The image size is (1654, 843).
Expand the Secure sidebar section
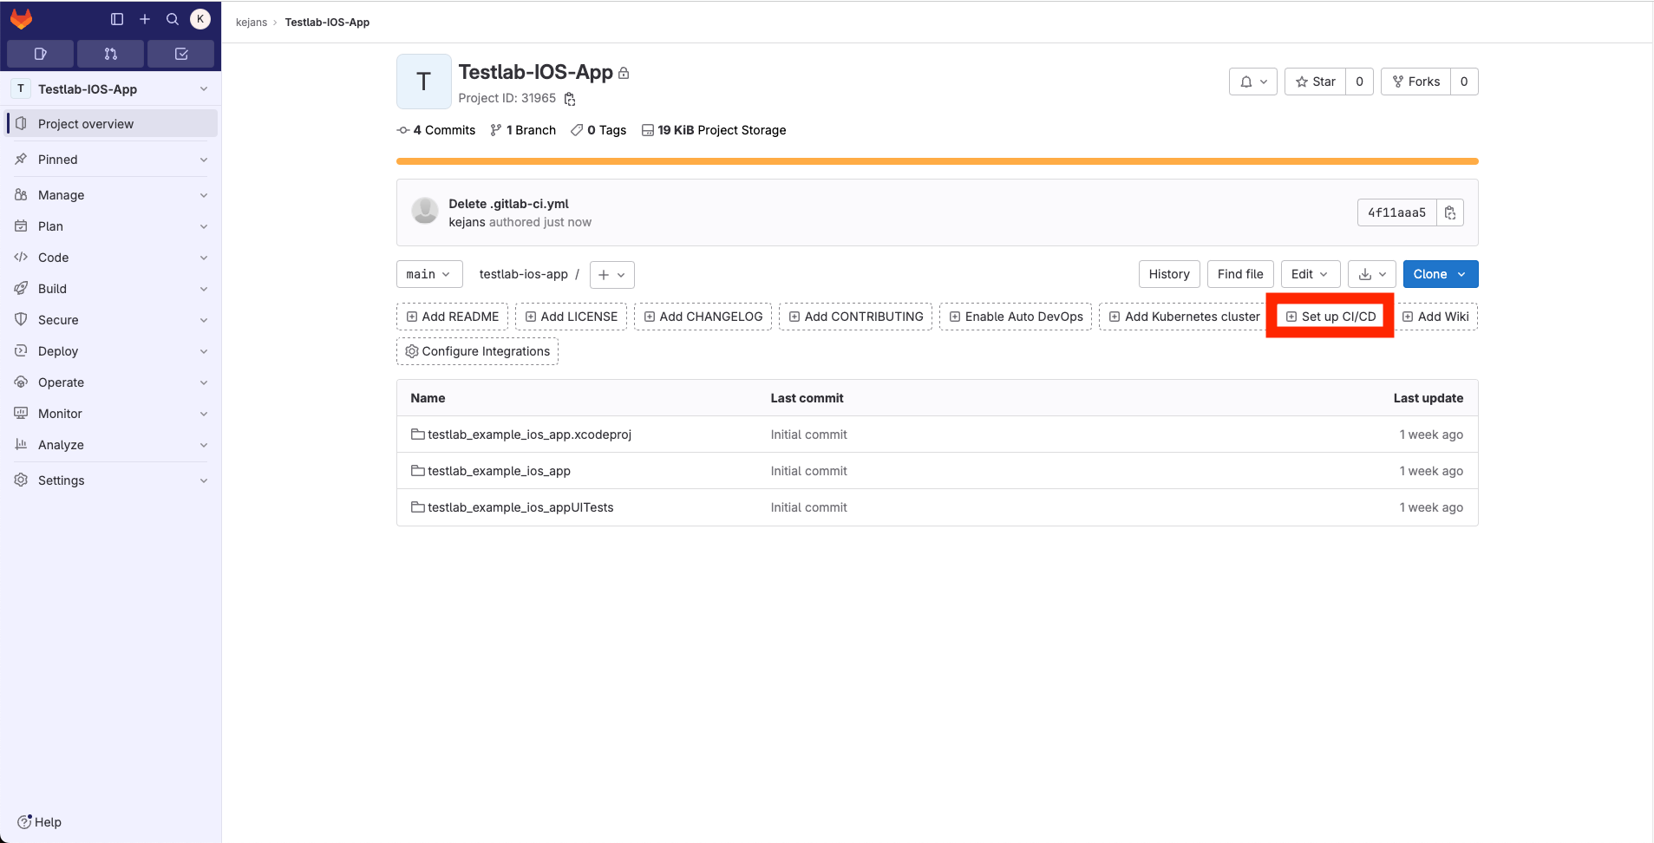click(111, 320)
